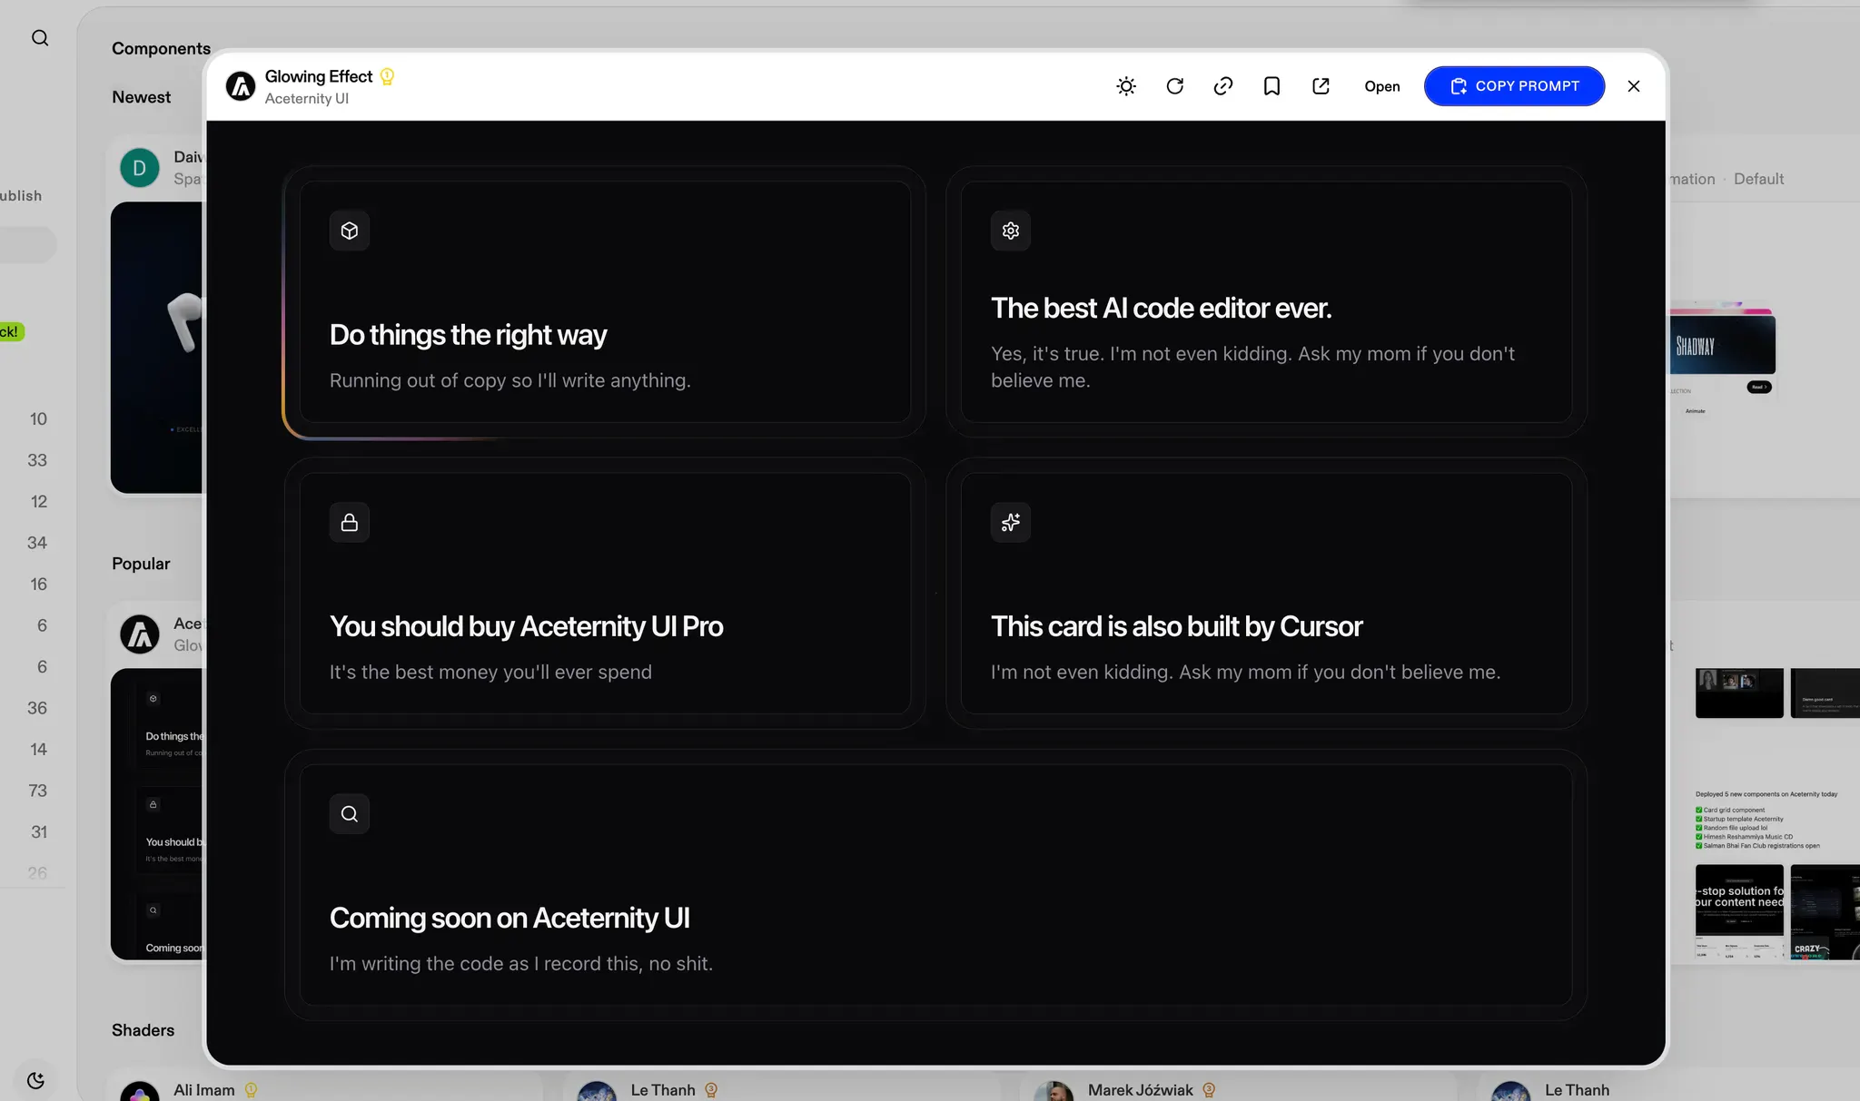Click the lightbulb badge next to Glowing Effect
The image size is (1860, 1101).
pos(387,76)
